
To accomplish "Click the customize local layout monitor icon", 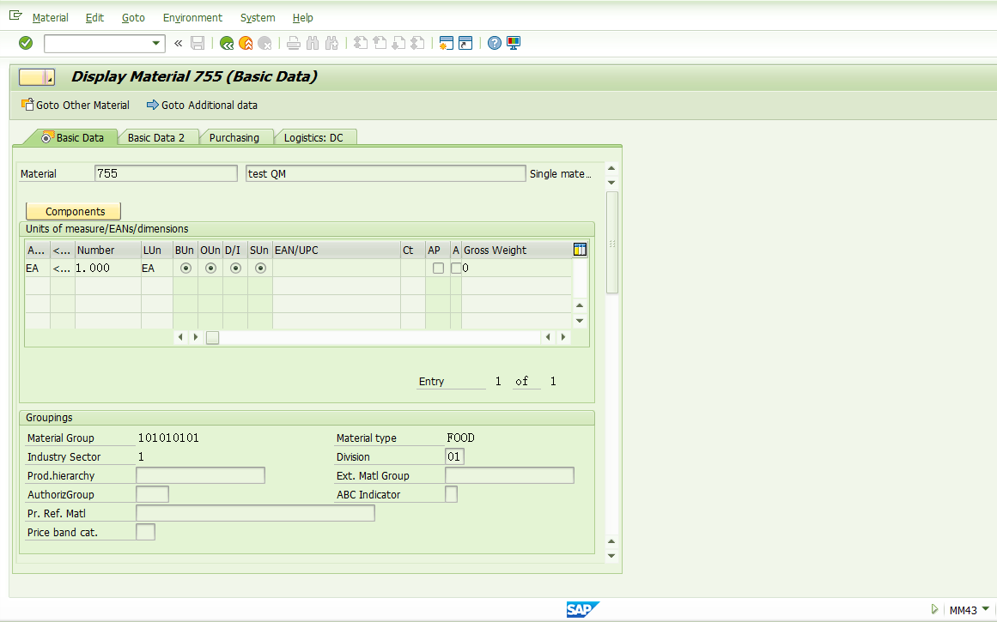I will tap(513, 43).
